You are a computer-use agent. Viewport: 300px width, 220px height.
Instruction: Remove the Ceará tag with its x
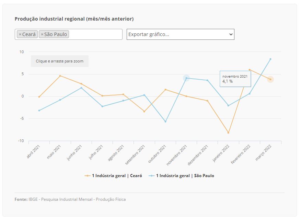point(20,34)
